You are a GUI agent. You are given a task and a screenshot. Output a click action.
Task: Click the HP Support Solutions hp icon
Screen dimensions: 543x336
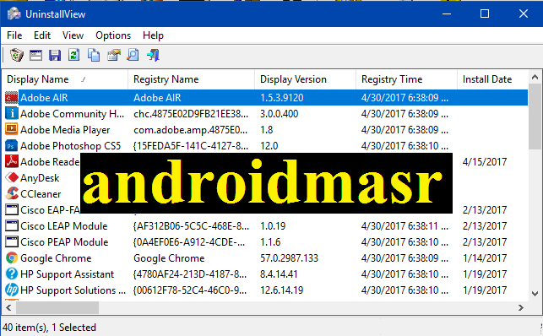(x=12, y=290)
